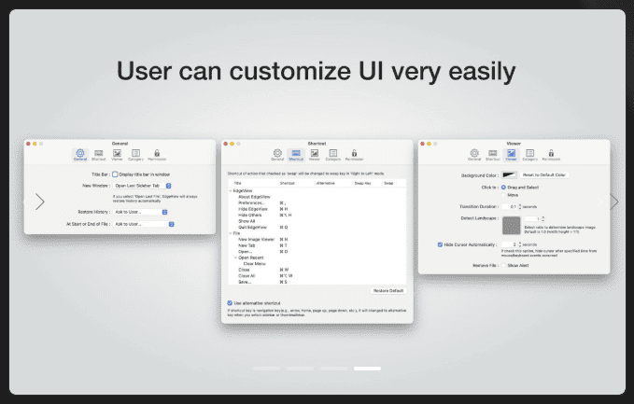634x404 pixels.
Task: Enable Show Alert for Remove File
Action: [504, 265]
